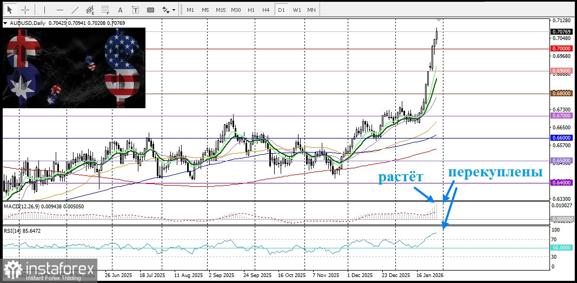The width and height of the screenshot is (577, 283).
Task: Click the equidistant channel tool
Action: tap(90, 10)
